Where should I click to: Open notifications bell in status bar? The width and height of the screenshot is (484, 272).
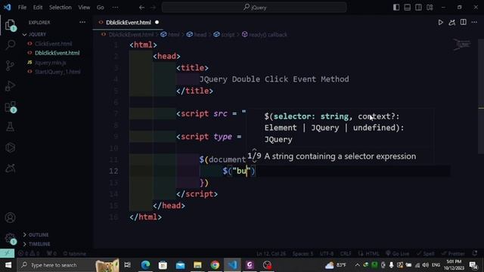475,253
